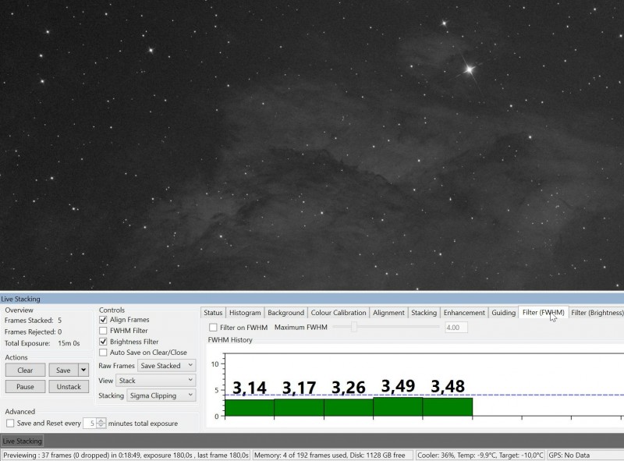Open the View Stack dropdown
Screen dimensions: 624x461
click(155, 381)
